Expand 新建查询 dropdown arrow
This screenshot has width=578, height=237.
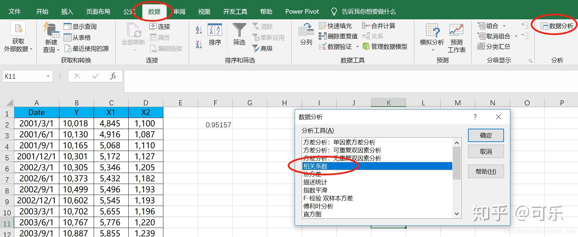point(58,50)
